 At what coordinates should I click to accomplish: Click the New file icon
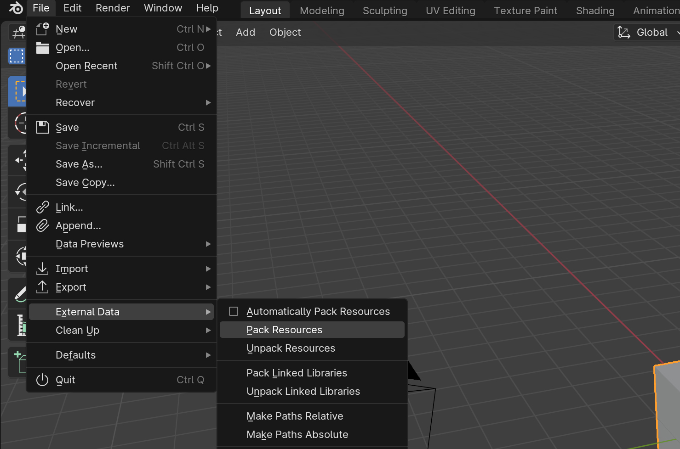point(42,29)
